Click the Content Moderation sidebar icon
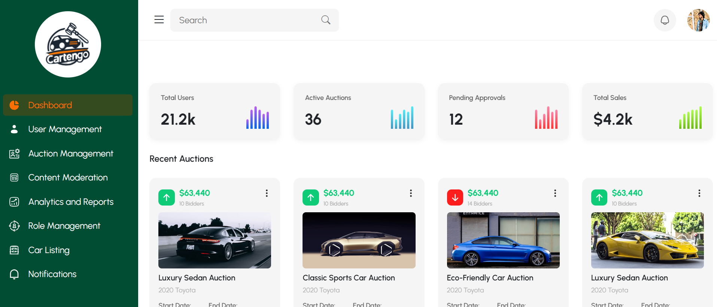 point(14,177)
